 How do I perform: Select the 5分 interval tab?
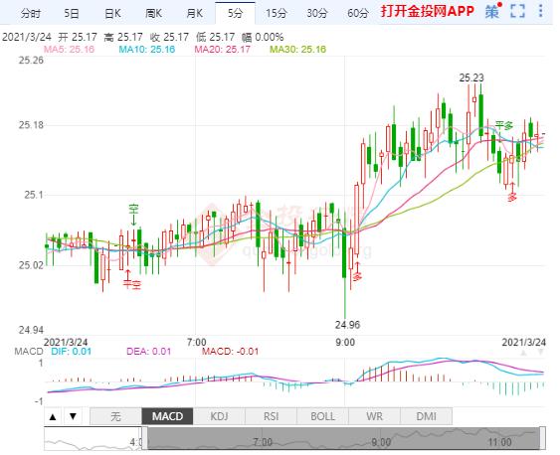point(236,13)
